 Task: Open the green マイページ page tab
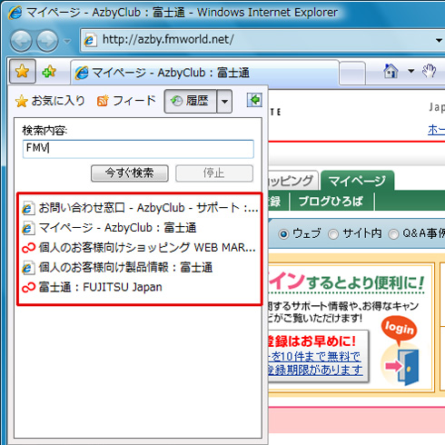point(357,181)
